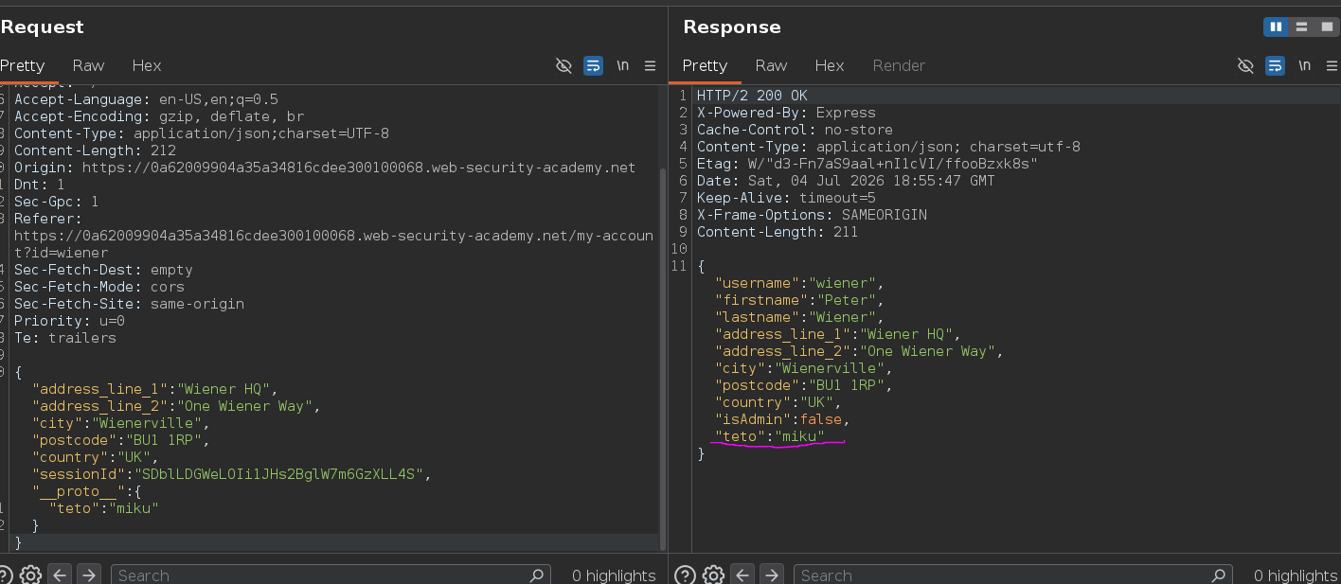Click the Request panel vertical scrollbar

663,360
